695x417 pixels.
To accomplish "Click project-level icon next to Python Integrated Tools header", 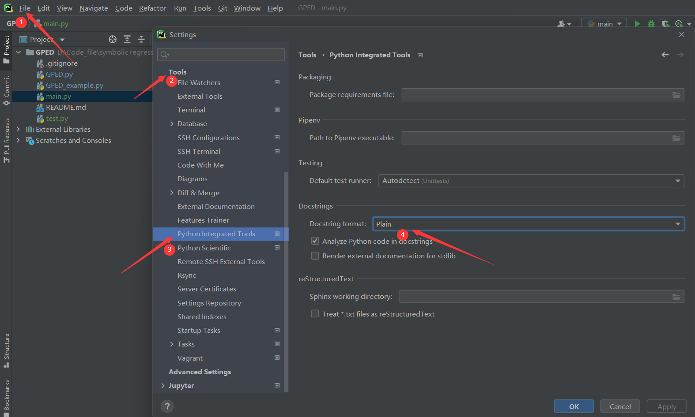I will click(420, 55).
